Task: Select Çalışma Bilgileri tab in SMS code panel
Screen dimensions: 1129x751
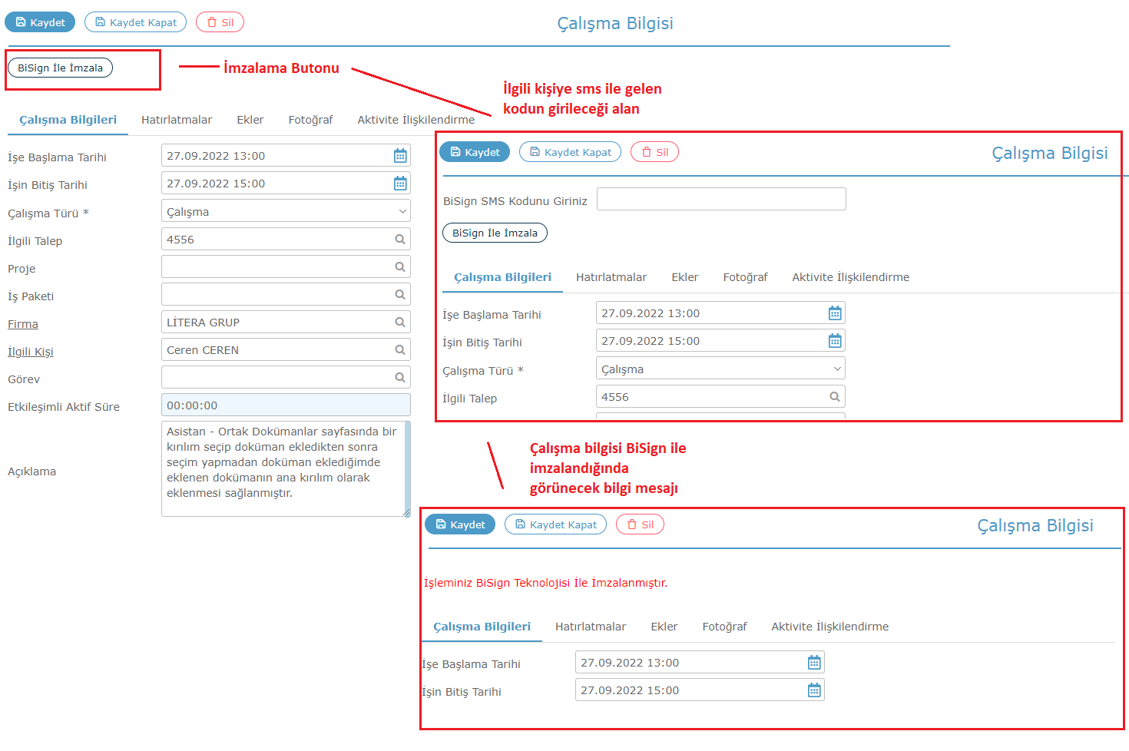Action: 502,277
